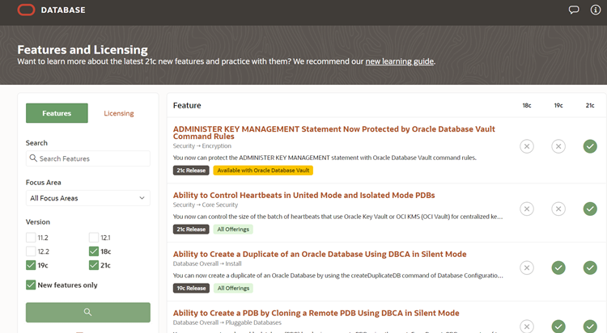Switch to the Licensing tab
607x333 pixels.
[x=119, y=113]
